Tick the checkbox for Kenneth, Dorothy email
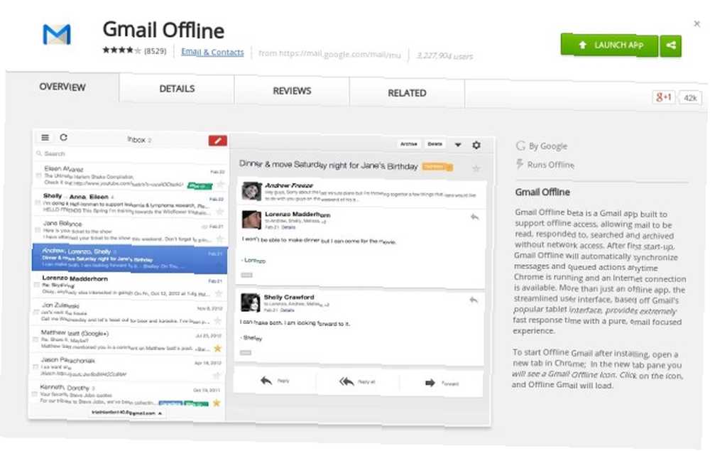 (x=34, y=394)
